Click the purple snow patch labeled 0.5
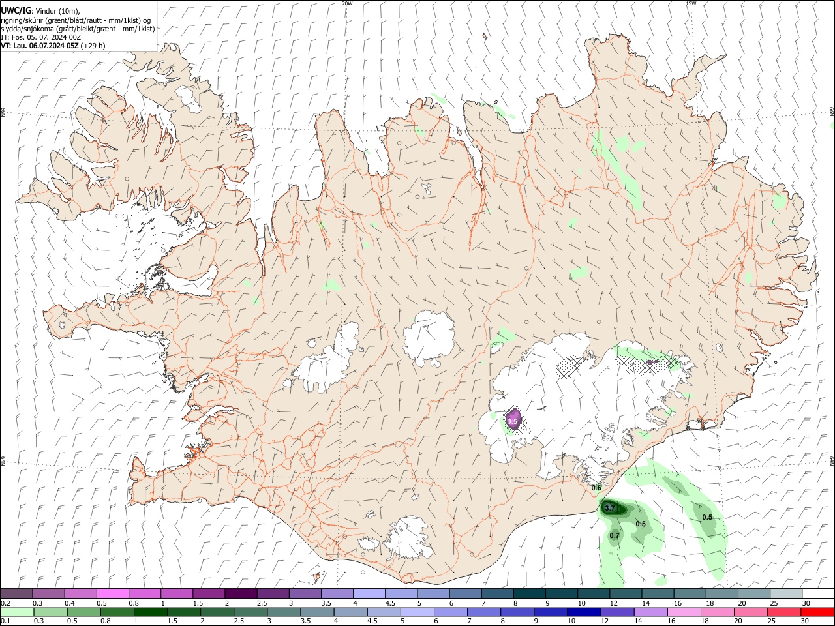Viewport: 835px width, 626px height. (513, 419)
